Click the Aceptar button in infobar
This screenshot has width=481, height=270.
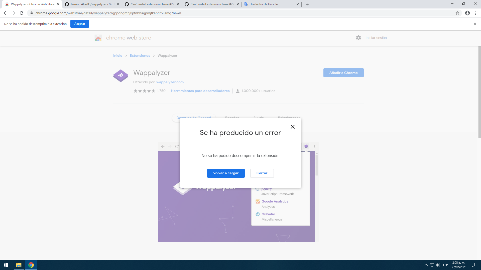point(80,24)
